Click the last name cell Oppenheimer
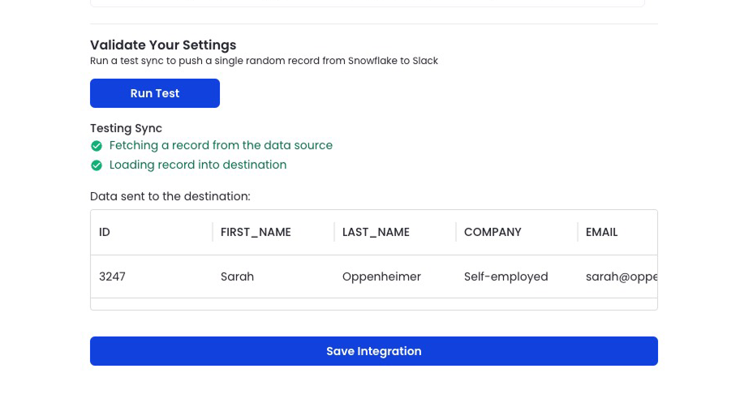The height and width of the screenshot is (420, 740). tap(395, 276)
